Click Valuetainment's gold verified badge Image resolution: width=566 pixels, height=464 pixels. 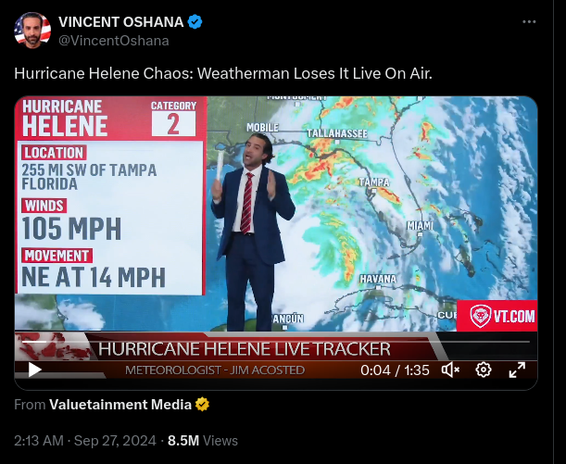coord(202,405)
